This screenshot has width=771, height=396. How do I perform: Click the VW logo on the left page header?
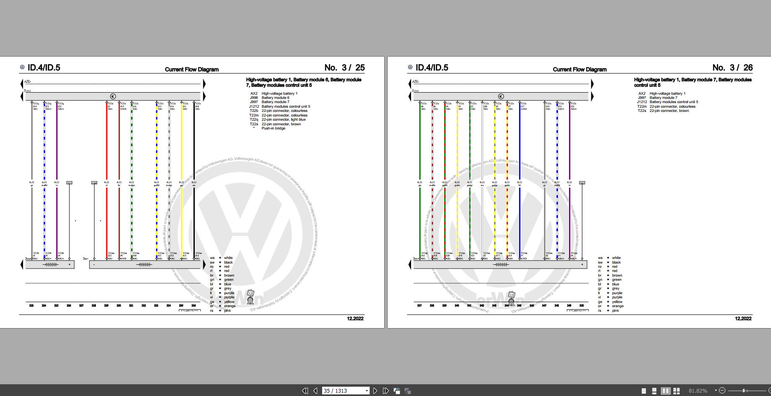[22, 67]
